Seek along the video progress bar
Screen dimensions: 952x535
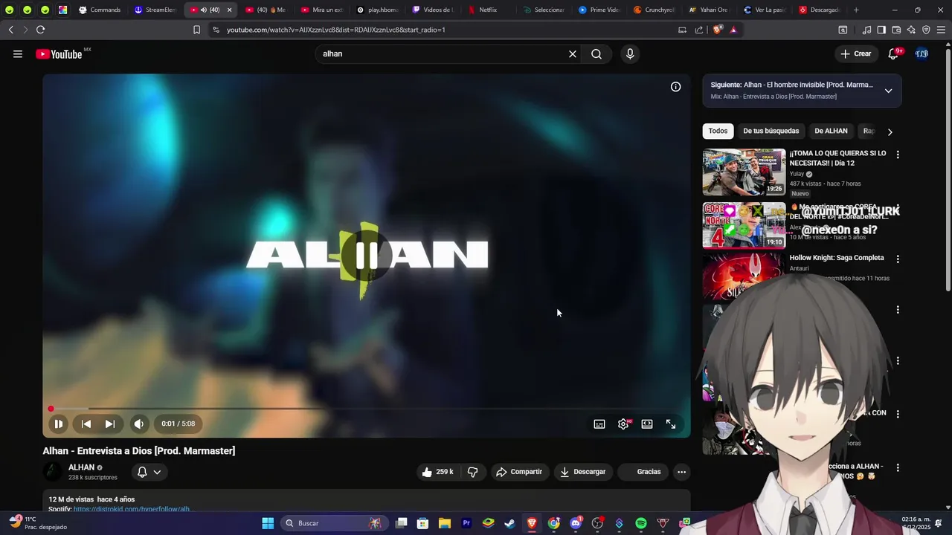point(366,409)
